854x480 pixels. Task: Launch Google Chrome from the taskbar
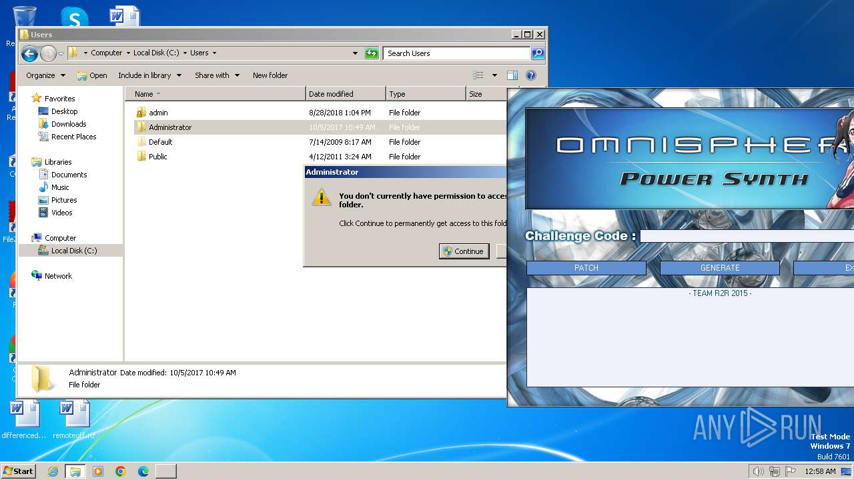121,471
